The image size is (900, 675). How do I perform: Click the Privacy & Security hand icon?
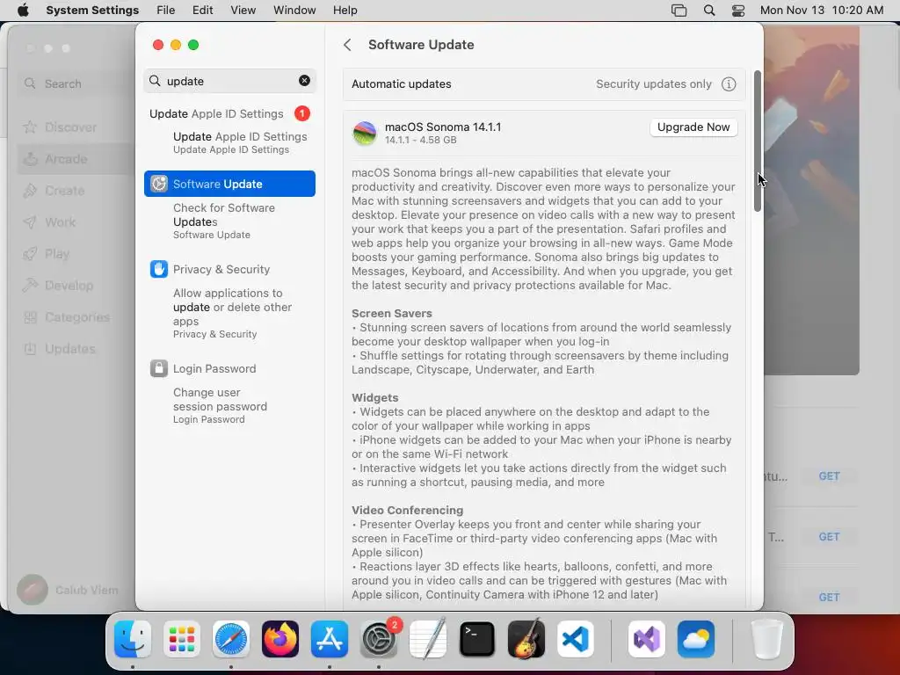(159, 269)
